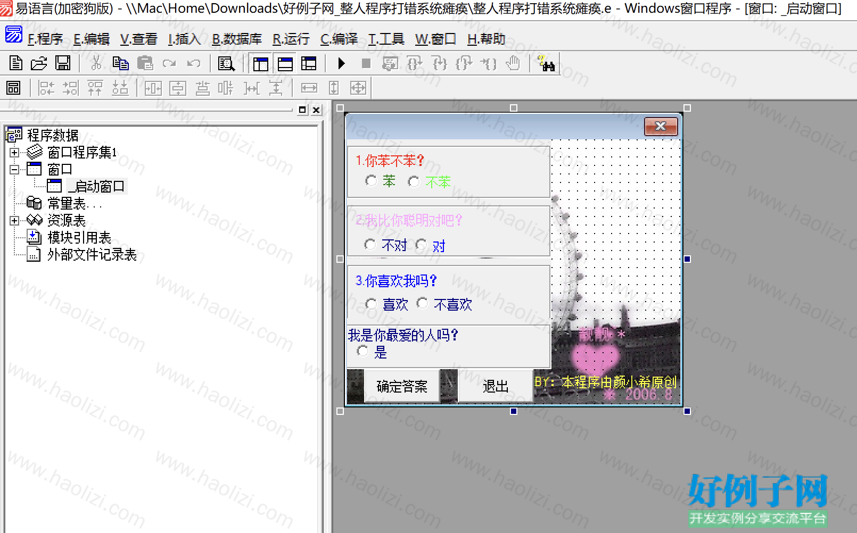857x533 pixels.
Task: Select the 模块引用表 tree item
Action: click(79, 238)
